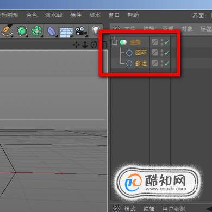Click the layer swatch on 圆环 row
This screenshot has width=212, height=212.
[x=154, y=53]
